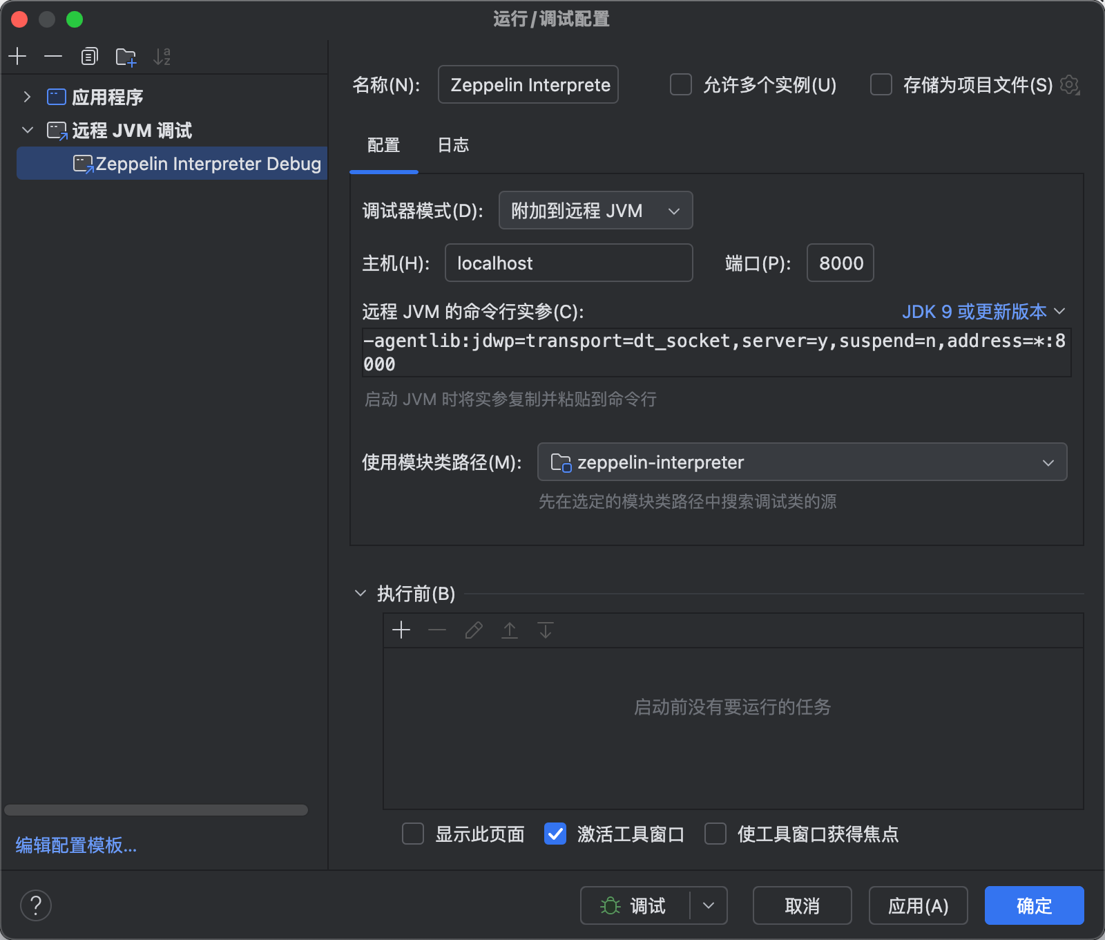Switch to the 配置 tab
Image resolution: width=1105 pixels, height=940 pixels.
[x=384, y=145]
